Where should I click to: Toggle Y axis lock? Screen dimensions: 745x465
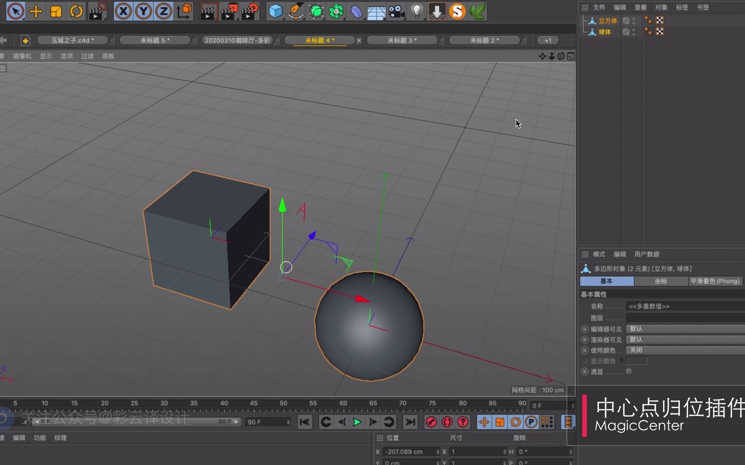click(144, 12)
